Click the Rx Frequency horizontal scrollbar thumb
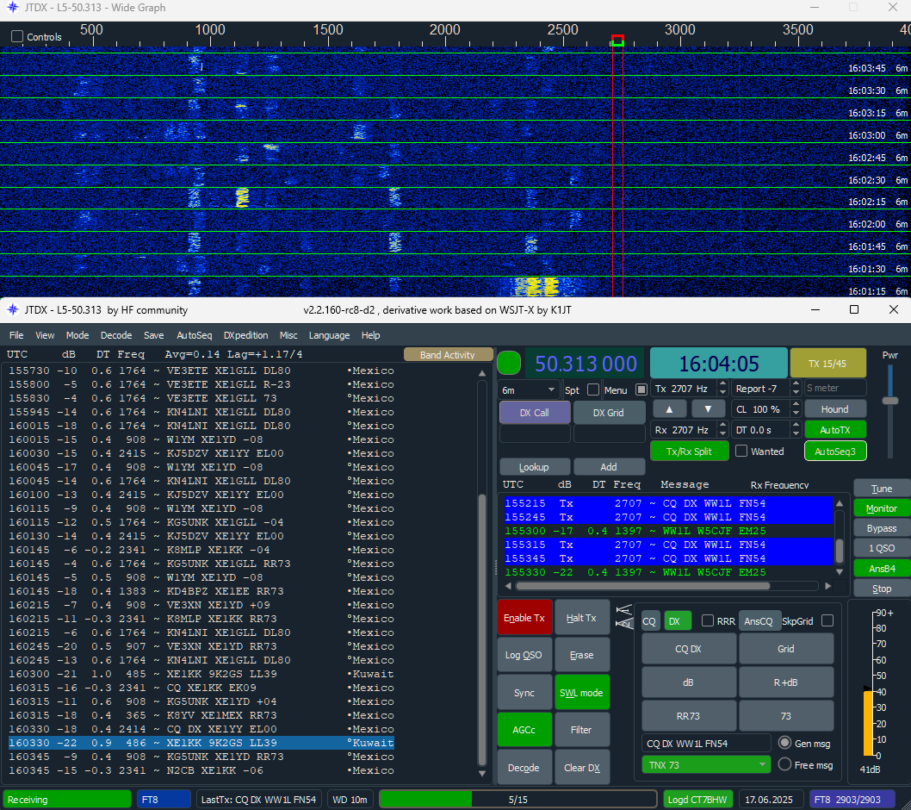This screenshot has height=810, width=911. point(643,586)
